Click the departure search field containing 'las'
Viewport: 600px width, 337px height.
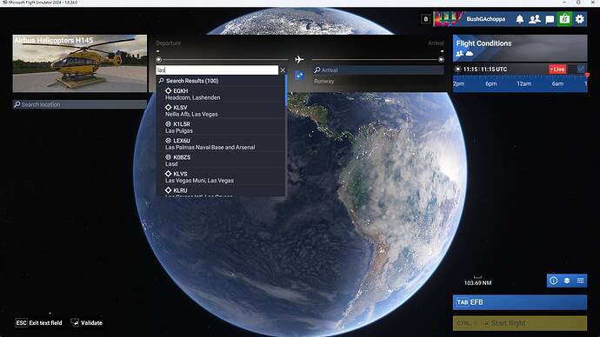[217, 70]
